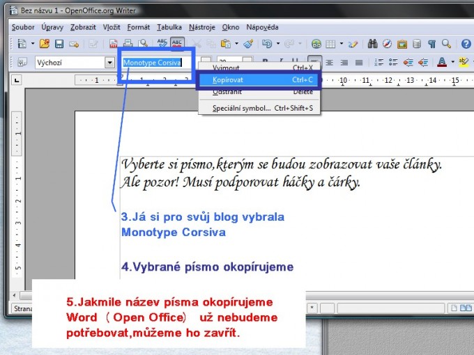Screen dimensions: 474x355
Task: Click the Export as PDF icon
Action: coord(114,44)
